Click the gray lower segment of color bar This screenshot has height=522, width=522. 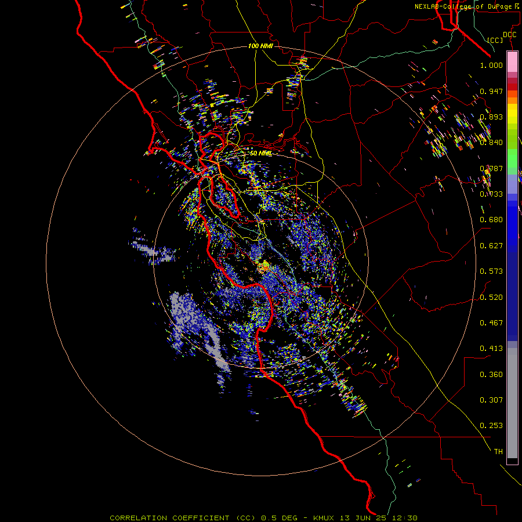pyautogui.click(x=512, y=403)
